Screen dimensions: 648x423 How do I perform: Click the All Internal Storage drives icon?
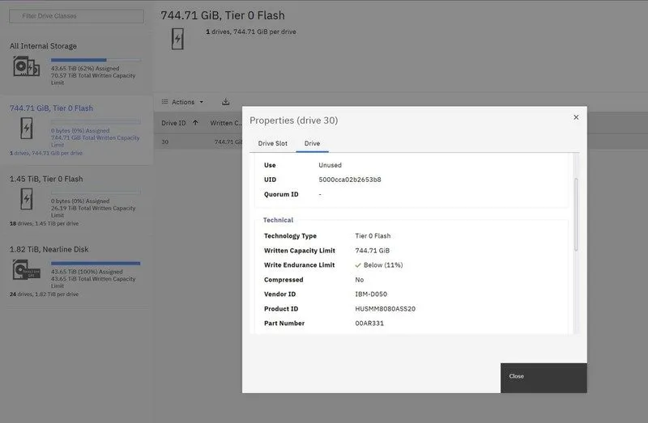click(26, 66)
